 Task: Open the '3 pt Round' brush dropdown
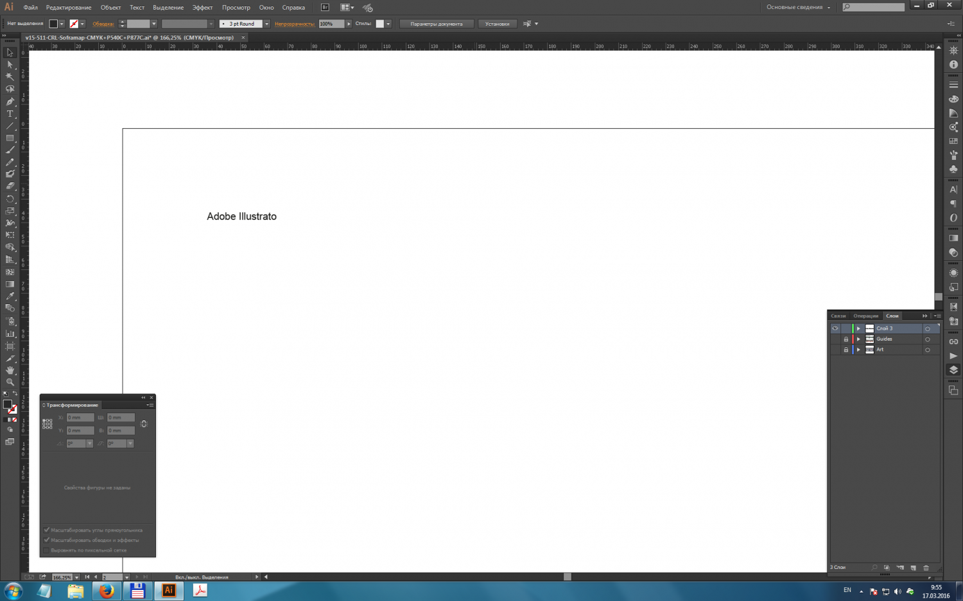pyautogui.click(x=266, y=24)
